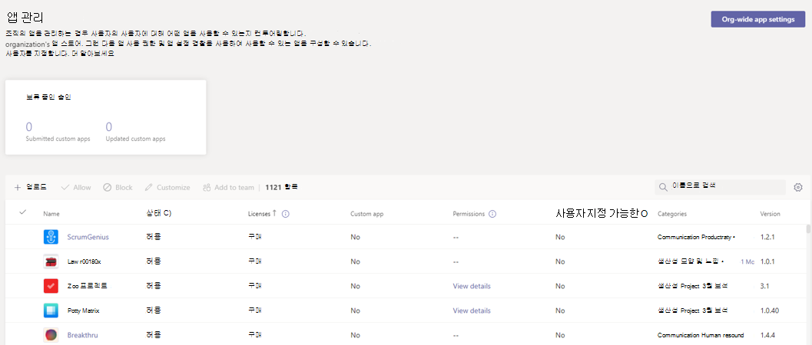Click the Potty Matrix app icon
The width and height of the screenshot is (812, 345).
51,311
